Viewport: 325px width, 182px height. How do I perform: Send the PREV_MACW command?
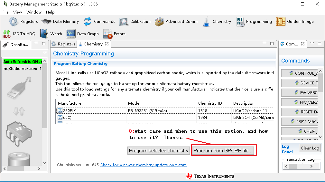[x=300, y=122]
